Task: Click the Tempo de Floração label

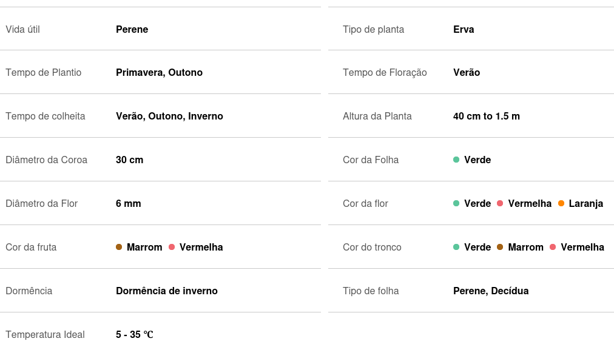Action: 385,72
